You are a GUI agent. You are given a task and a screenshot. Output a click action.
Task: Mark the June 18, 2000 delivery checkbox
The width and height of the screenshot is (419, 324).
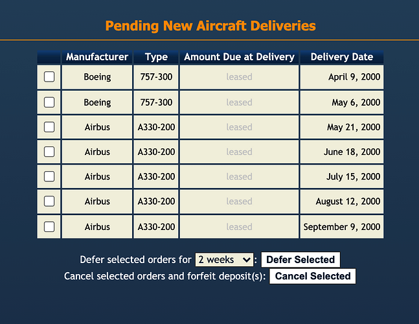(x=49, y=152)
